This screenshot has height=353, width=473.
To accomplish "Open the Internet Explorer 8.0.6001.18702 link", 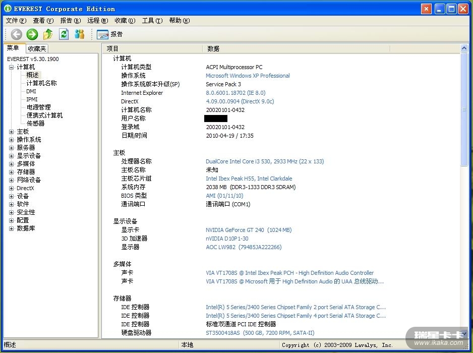I will coord(235,93).
